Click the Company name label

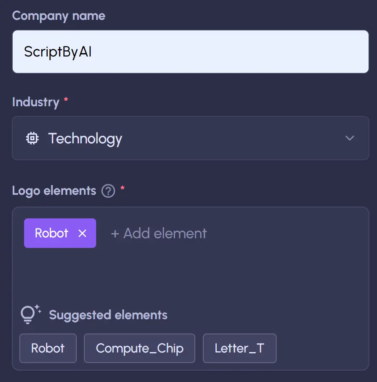[59, 16]
